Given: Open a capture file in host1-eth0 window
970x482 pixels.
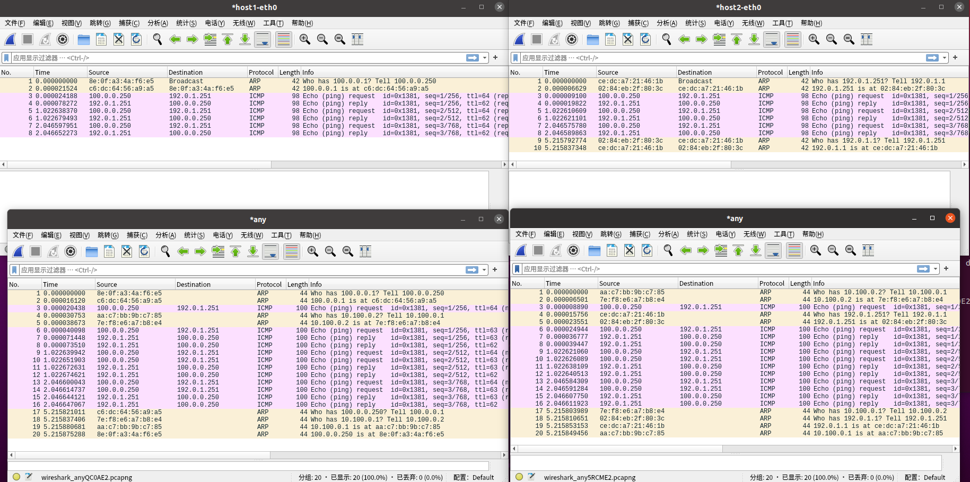Looking at the screenshot, I should (83, 39).
